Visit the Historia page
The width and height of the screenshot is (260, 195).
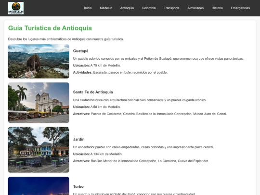tap(217, 8)
